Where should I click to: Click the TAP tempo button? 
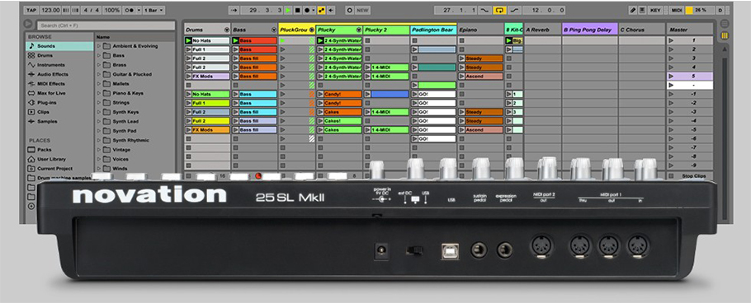point(31,10)
